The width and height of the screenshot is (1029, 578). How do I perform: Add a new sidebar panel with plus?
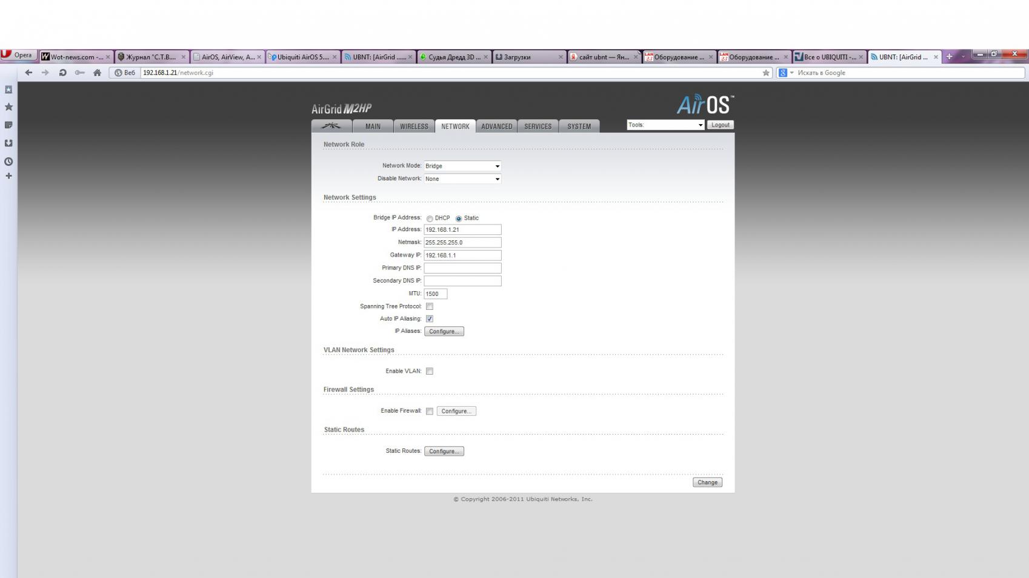[8, 176]
